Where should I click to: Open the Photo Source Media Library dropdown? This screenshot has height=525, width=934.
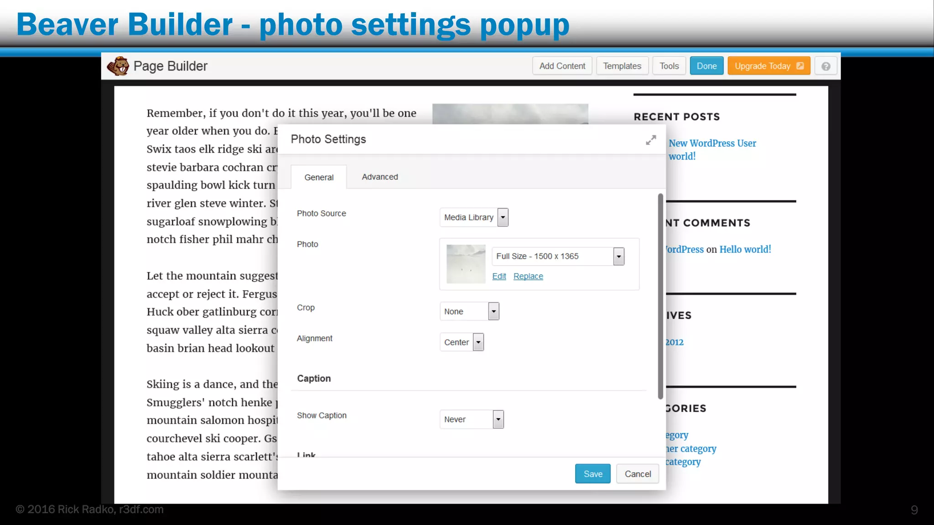click(474, 217)
